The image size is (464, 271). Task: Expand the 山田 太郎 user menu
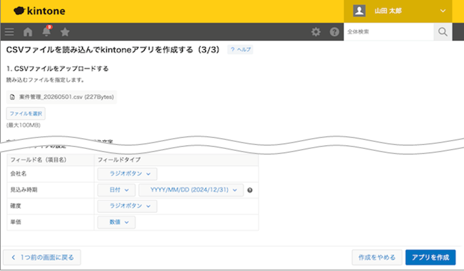coord(398,11)
